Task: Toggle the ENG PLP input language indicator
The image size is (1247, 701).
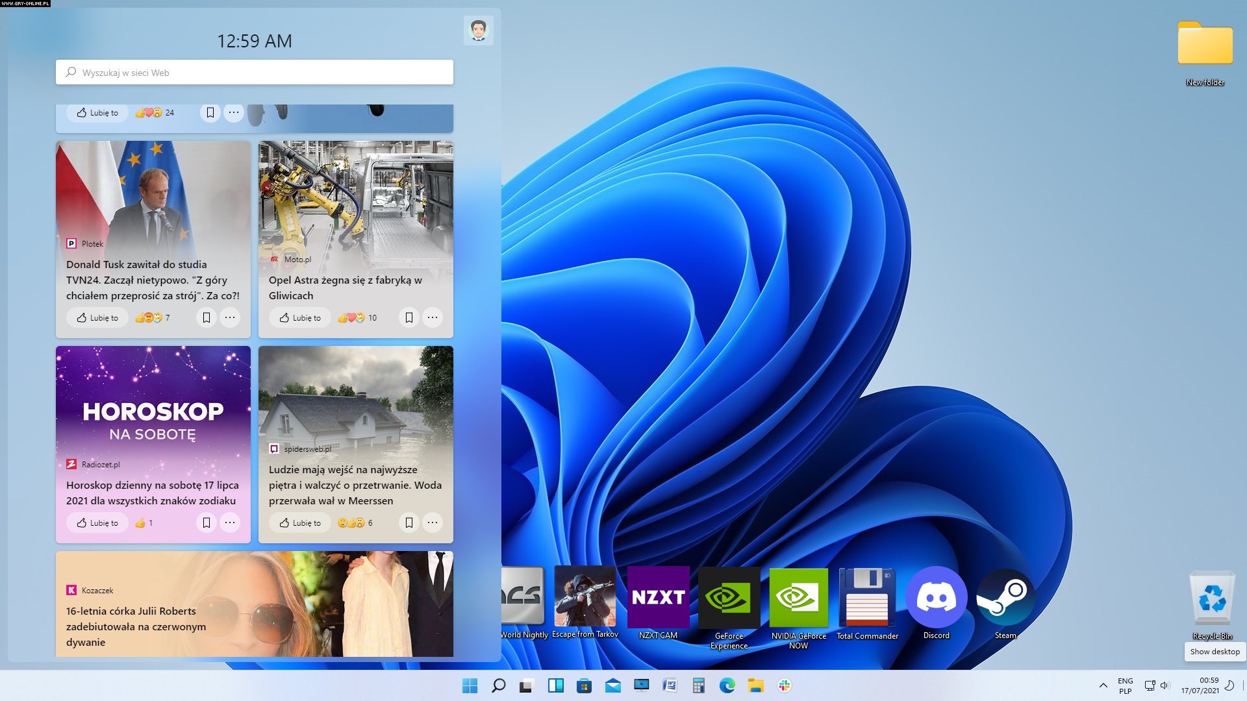Action: (x=1125, y=685)
